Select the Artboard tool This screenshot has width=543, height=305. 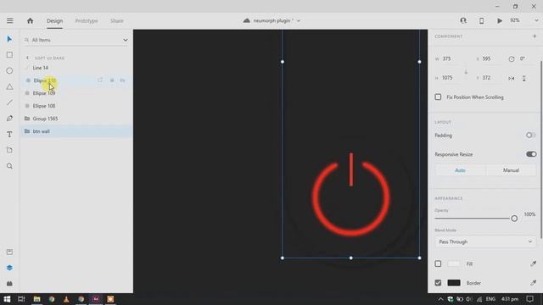pos(9,150)
